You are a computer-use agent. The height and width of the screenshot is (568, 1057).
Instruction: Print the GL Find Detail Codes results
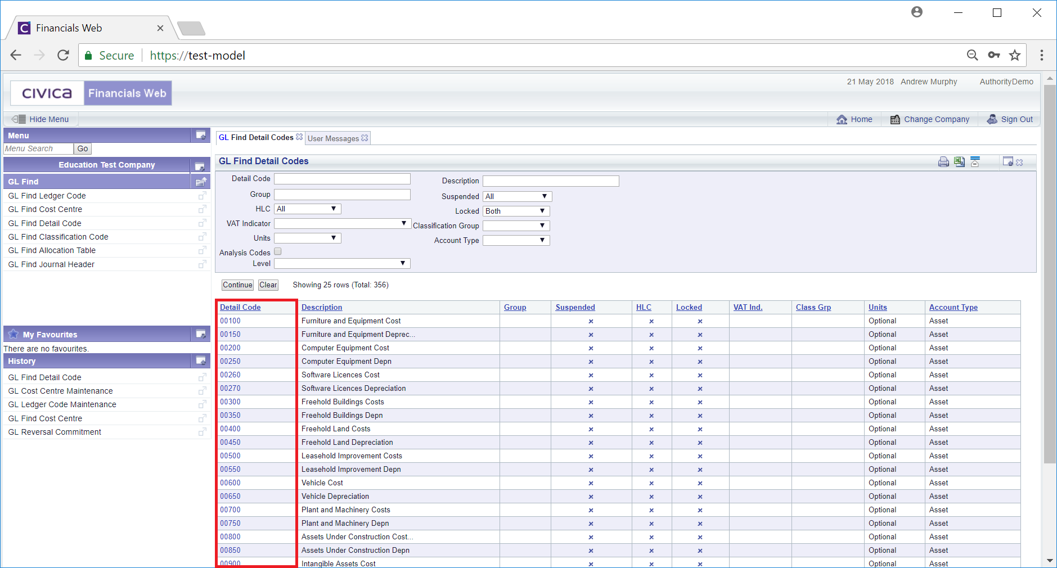(x=943, y=162)
